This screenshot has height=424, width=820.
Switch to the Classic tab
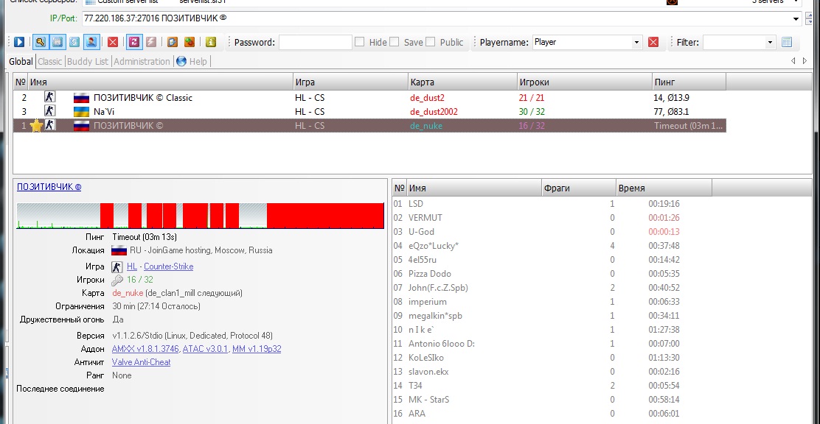pos(50,62)
